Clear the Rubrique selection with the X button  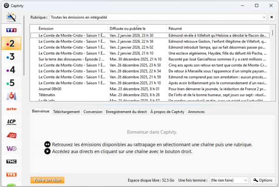(x=272, y=17)
